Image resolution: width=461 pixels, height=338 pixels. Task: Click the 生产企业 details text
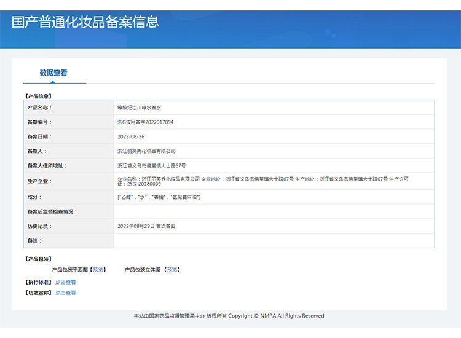pyautogui.click(x=263, y=181)
